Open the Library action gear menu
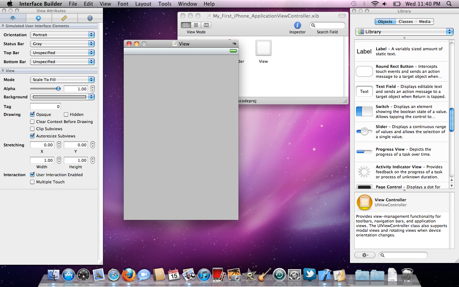The image size is (459, 287). tap(365, 255)
